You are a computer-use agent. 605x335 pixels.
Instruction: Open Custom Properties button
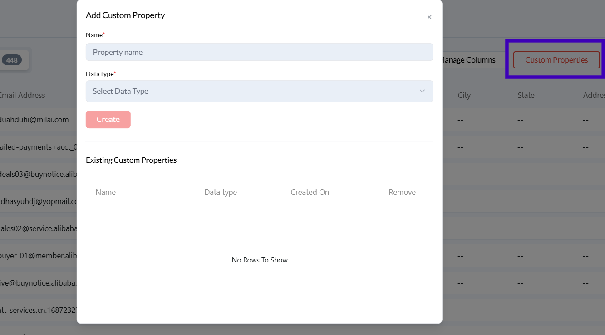(x=556, y=60)
